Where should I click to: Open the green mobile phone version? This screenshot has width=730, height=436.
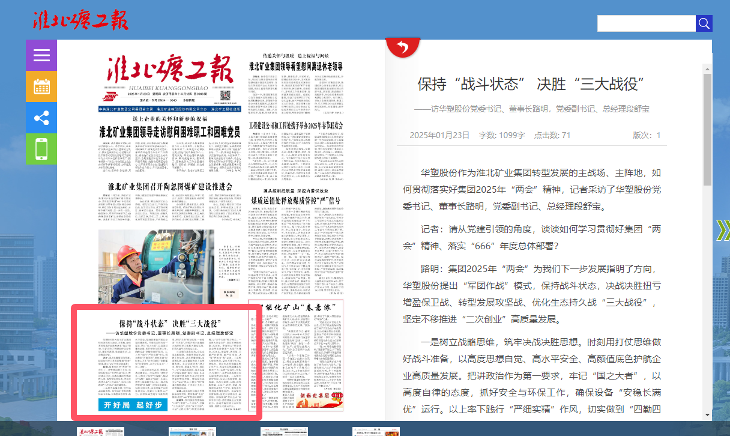(x=41, y=148)
